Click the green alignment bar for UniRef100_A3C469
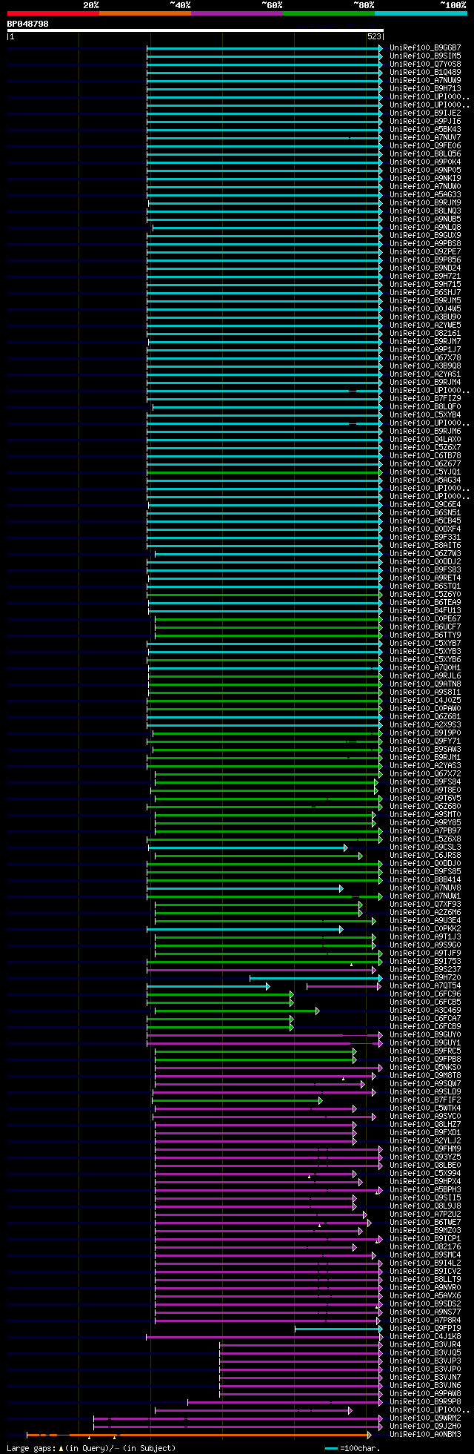The image size is (474, 1454). pyautogui.click(x=237, y=1010)
